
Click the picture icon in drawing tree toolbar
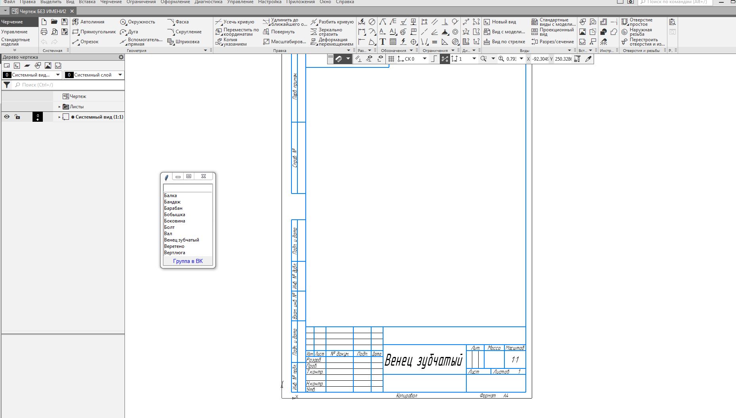pos(48,65)
